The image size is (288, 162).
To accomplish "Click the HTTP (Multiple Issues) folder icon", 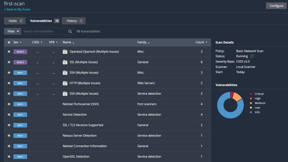I will click(65, 83).
